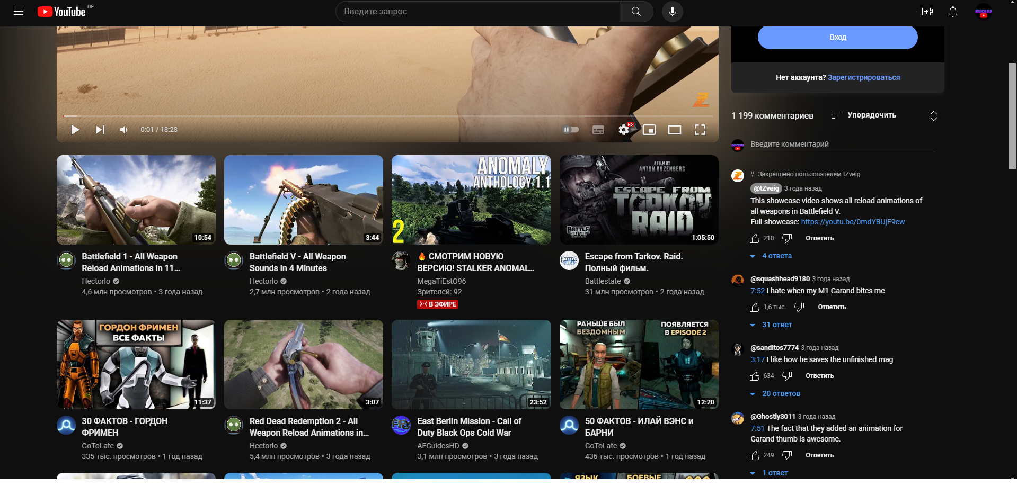
Task: Dislike the pinned tZveig comment
Action: 787,239
